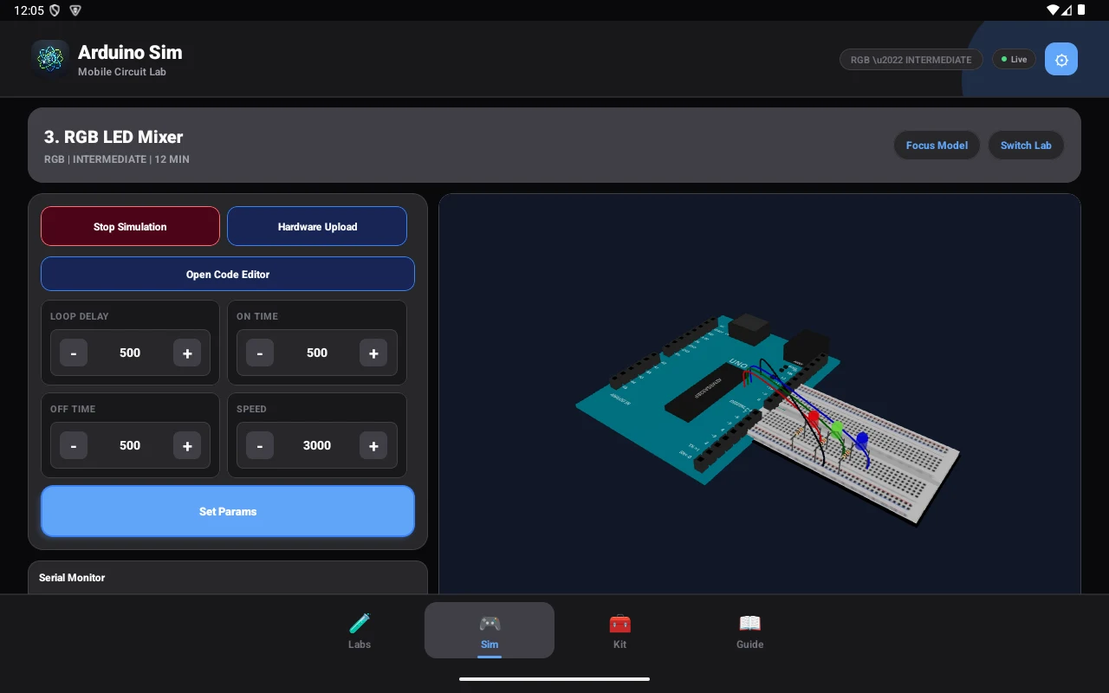The width and height of the screenshot is (1109, 693).
Task: Select the Speed value 3000
Action: pyautogui.click(x=317, y=445)
